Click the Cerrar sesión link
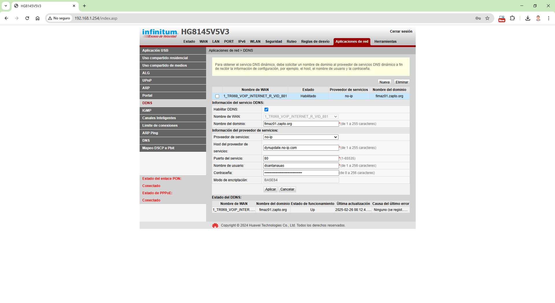 401,31
